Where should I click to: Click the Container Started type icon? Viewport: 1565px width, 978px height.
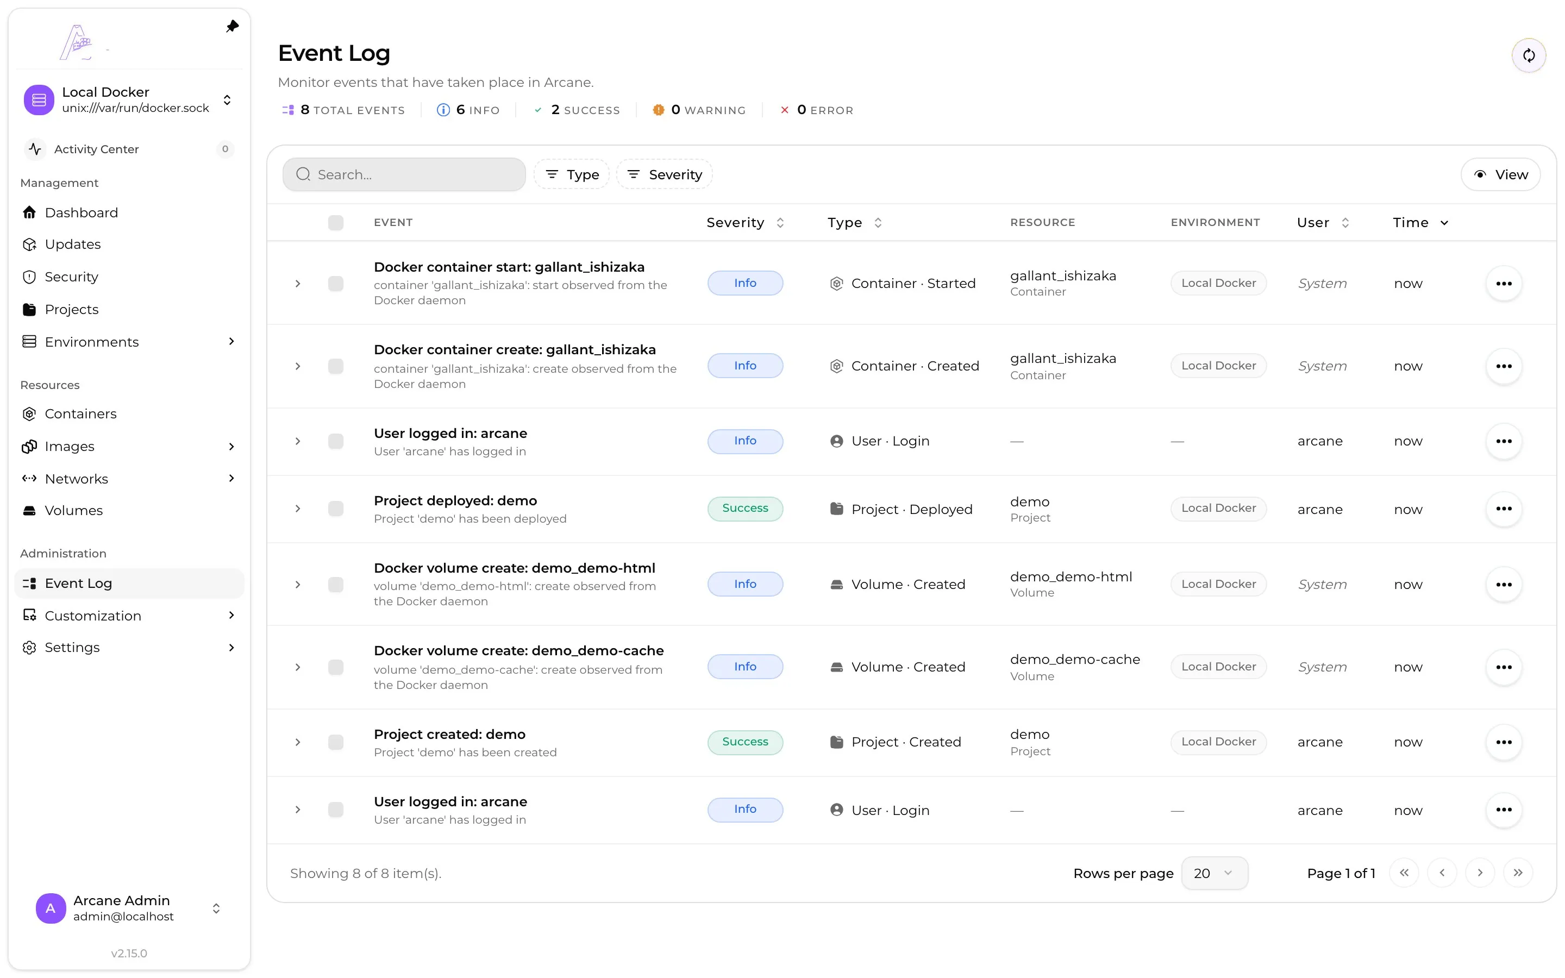[x=836, y=283]
